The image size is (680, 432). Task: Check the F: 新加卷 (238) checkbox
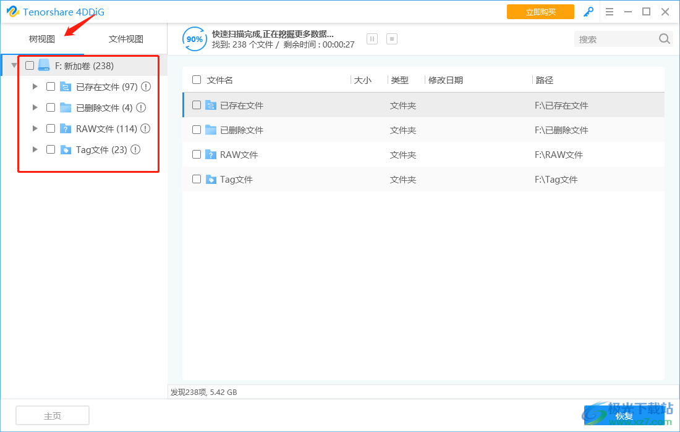(x=30, y=65)
